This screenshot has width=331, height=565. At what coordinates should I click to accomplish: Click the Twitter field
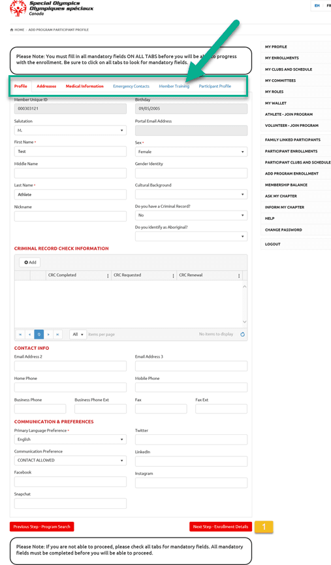pyautogui.click(x=191, y=439)
